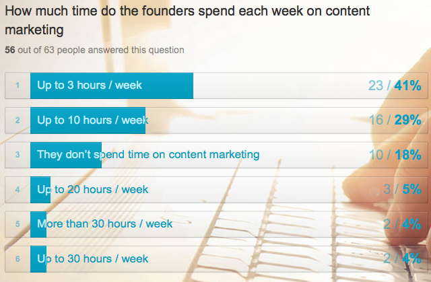Click the 10 / 18% result value
This screenshot has width=431, height=282.
pyautogui.click(x=395, y=155)
